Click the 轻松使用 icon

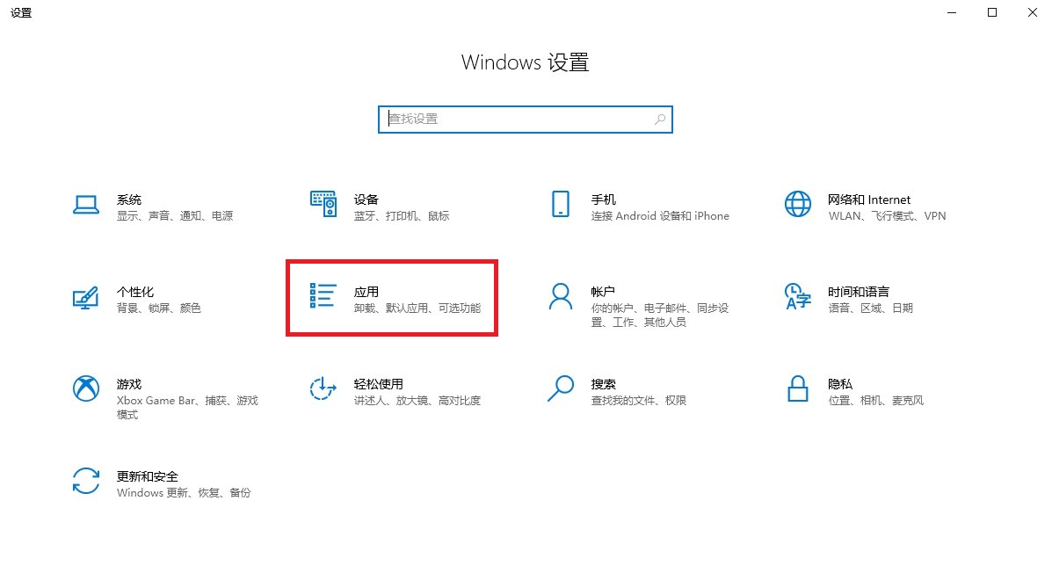click(x=323, y=388)
